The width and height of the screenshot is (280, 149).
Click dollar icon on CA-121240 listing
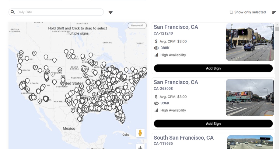pos(156,41)
